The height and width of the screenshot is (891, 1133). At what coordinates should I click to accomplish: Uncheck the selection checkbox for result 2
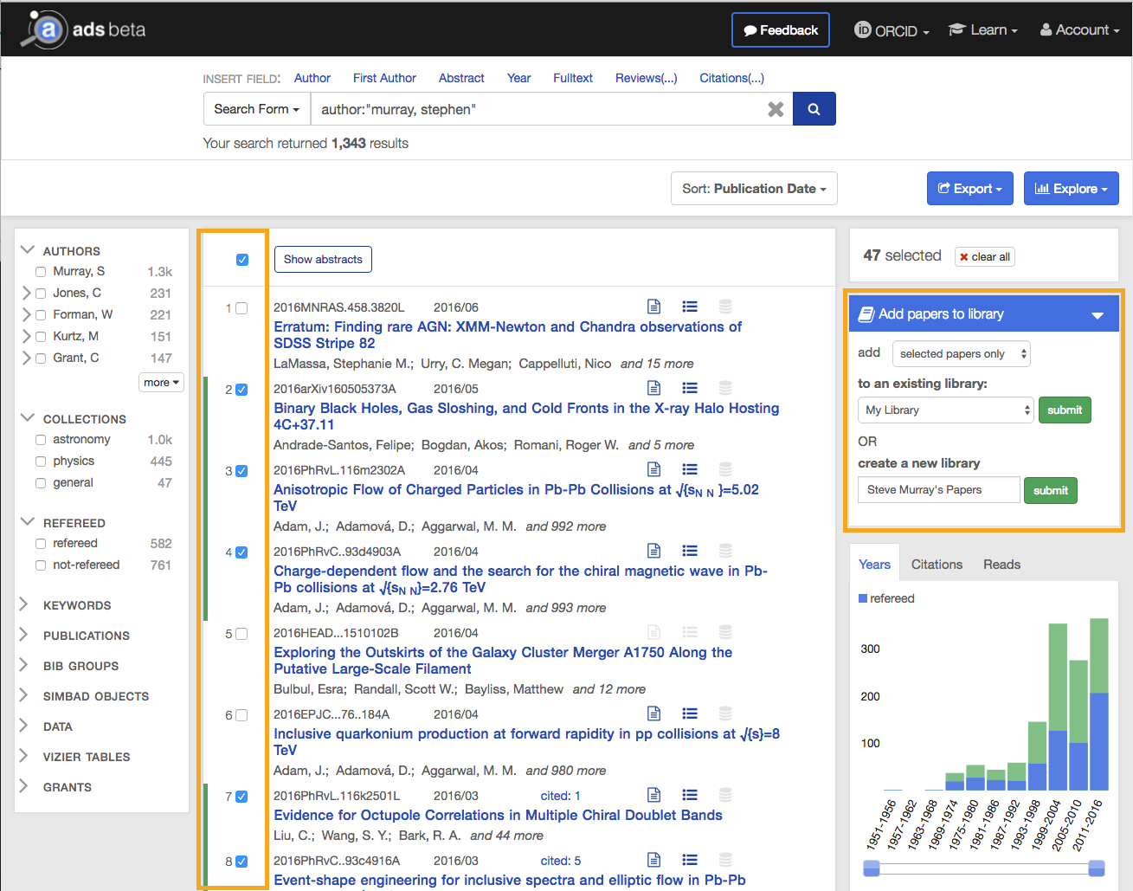(240, 390)
